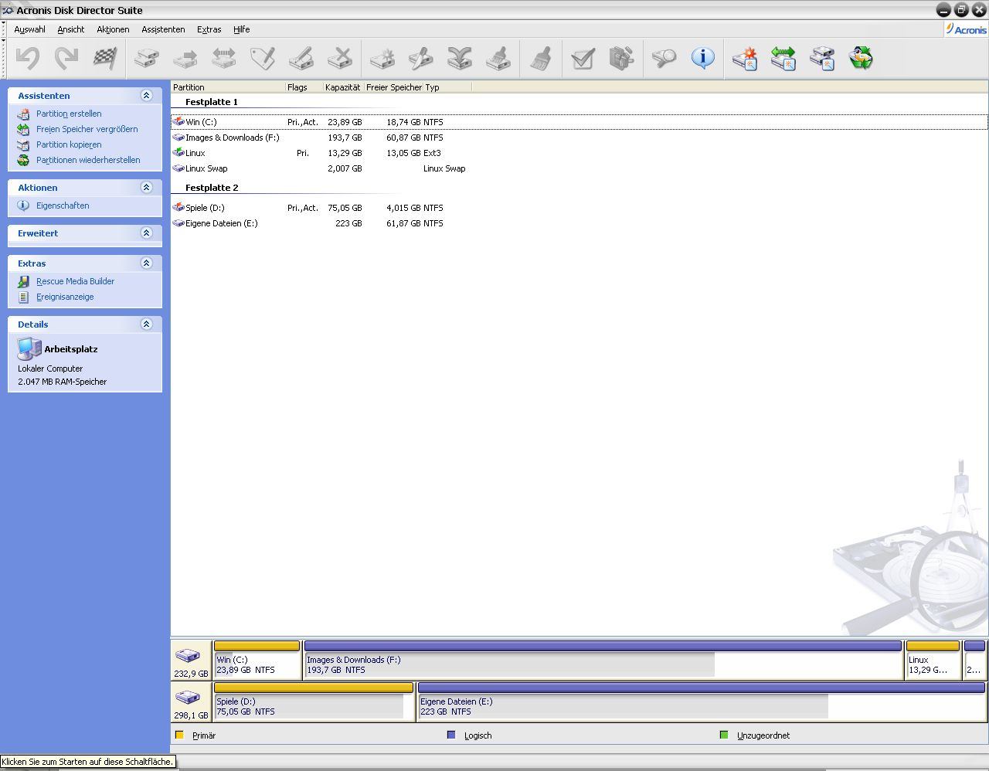Viewport: 989px width, 771px height.
Task: Click Partitionen wiederherstellen link
Action: (88, 160)
